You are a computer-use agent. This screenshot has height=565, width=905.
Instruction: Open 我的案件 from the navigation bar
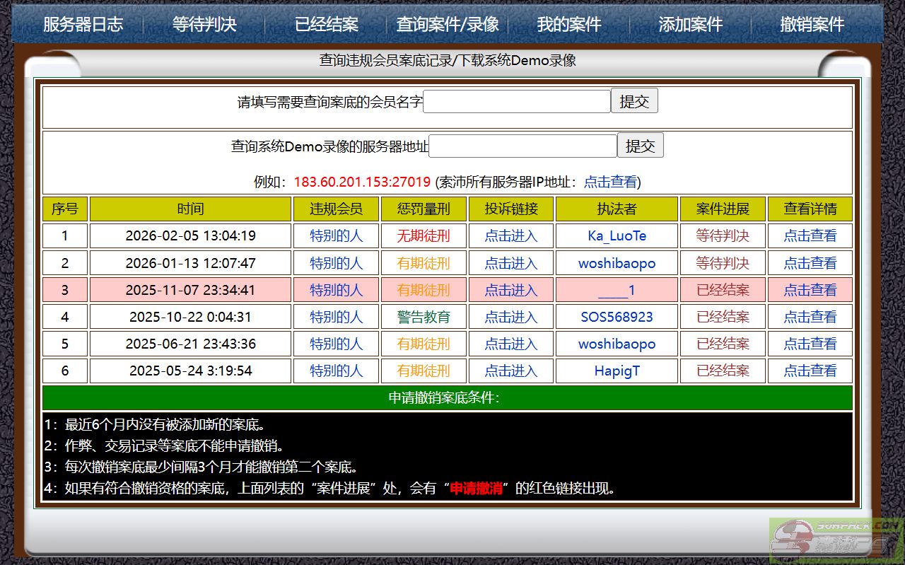[x=569, y=24]
